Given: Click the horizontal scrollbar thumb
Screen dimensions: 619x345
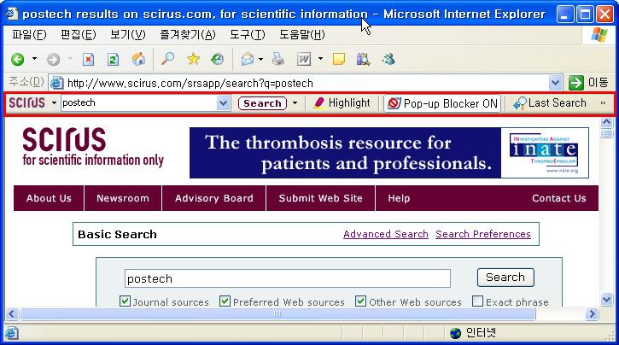Looking at the screenshot, I should 278,314.
